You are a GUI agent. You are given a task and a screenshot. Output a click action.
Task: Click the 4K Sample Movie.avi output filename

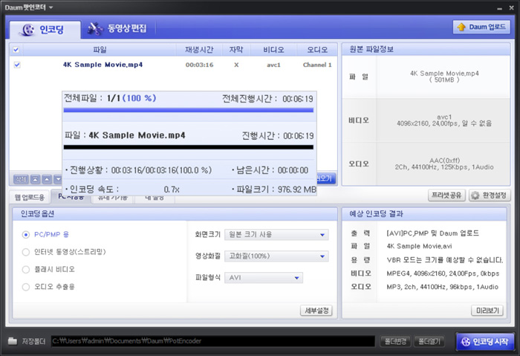419,246
